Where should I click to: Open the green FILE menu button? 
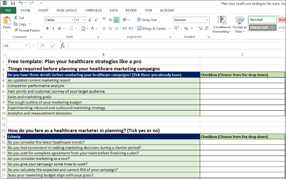8,10
